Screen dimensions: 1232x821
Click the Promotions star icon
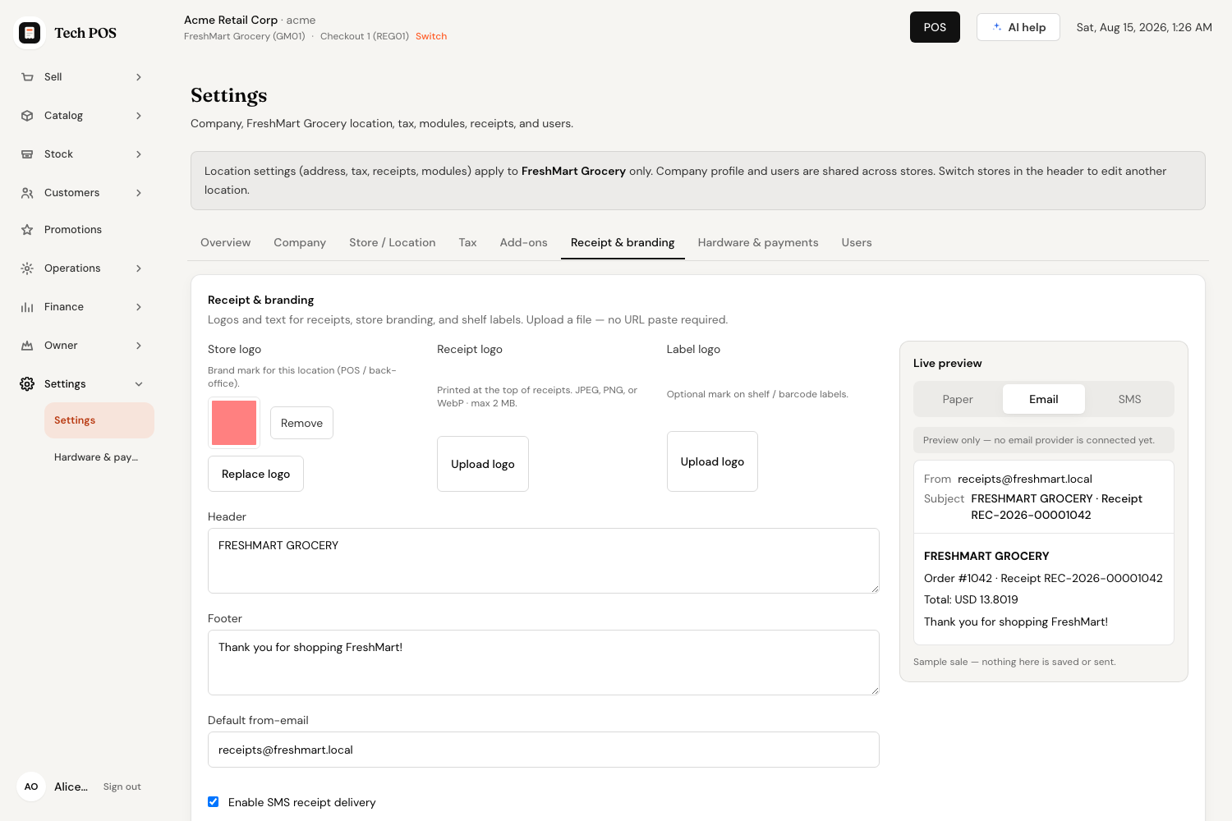(x=27, y=230)
